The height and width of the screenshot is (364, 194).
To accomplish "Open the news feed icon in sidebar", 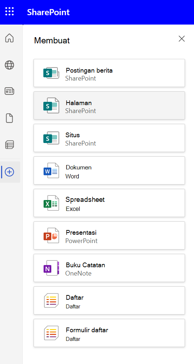I will [9, 91].
